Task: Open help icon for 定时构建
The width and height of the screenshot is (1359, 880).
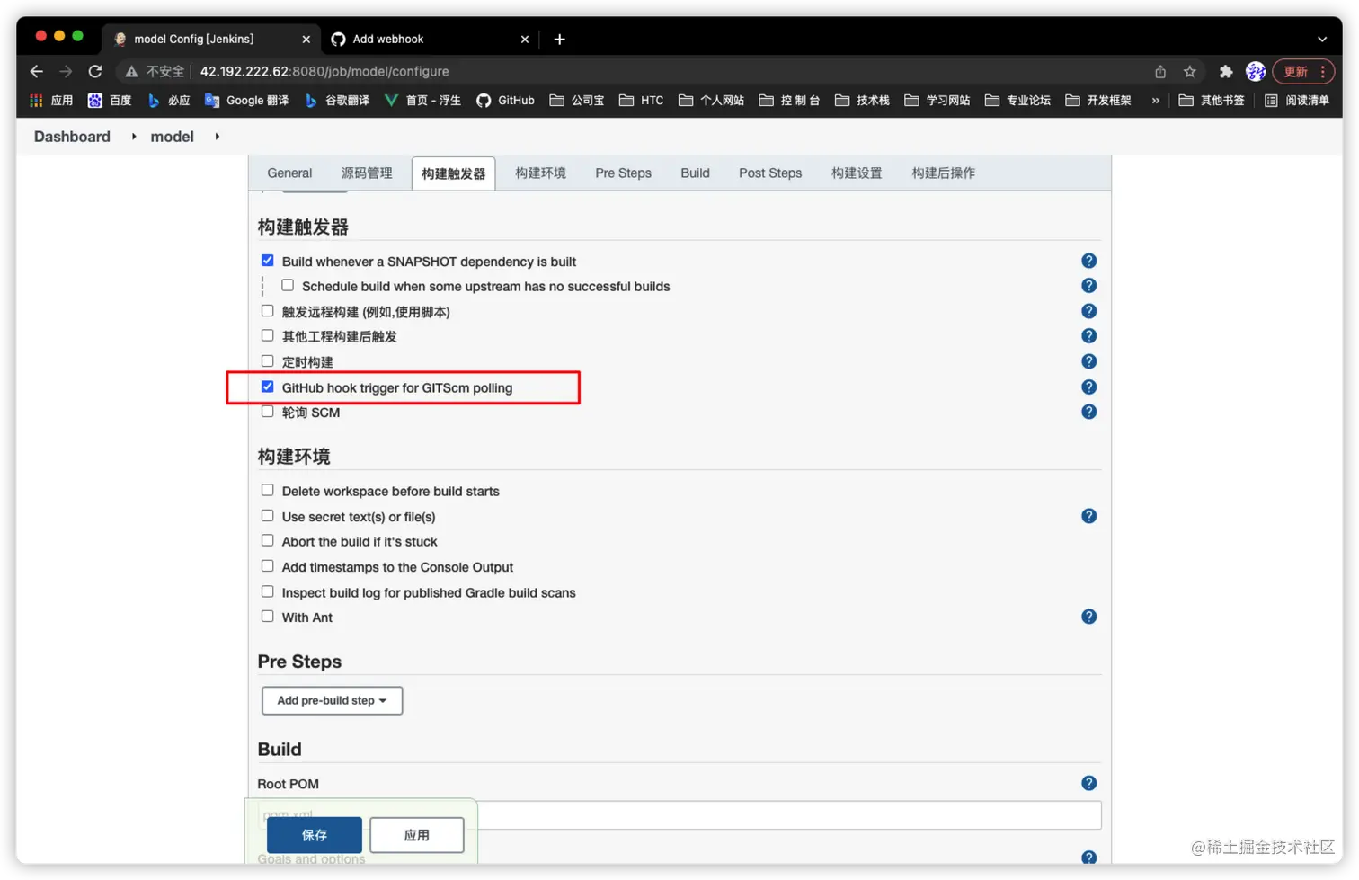Action: point(1088,361)
